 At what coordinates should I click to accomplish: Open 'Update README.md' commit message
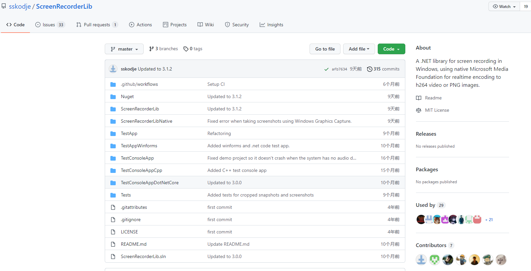[228, 244]
